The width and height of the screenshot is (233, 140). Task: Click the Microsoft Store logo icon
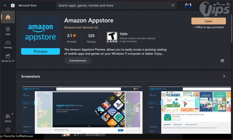[13, 5]
